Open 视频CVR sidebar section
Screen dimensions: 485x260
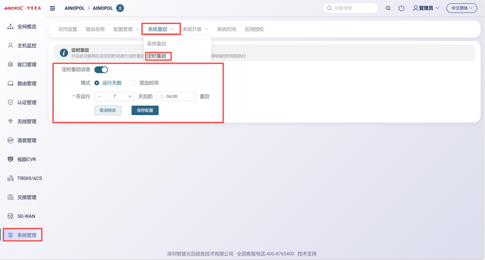pos(26,159)
